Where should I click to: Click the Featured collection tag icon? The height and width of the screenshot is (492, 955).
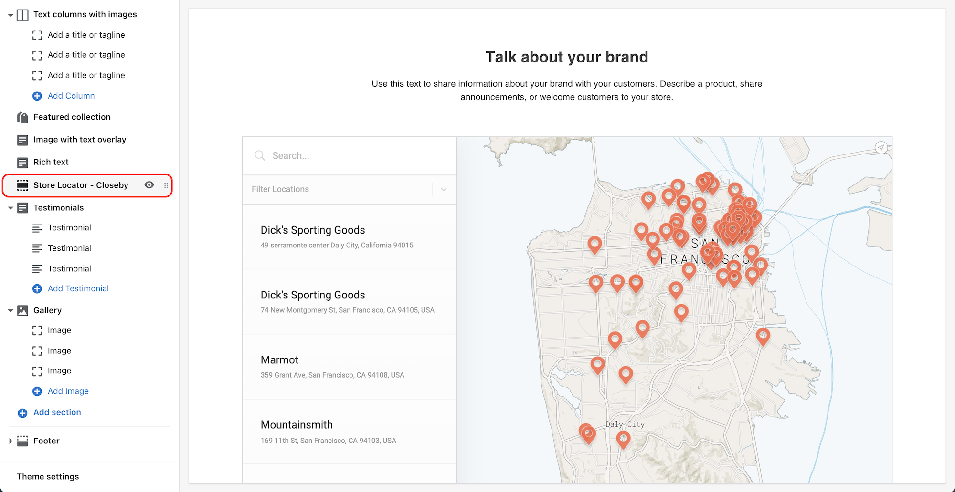tap(22, 117)
